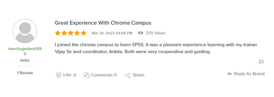Click the Like label text
Viewport: 274px width, 97px height.
click(x=67, y=75)
